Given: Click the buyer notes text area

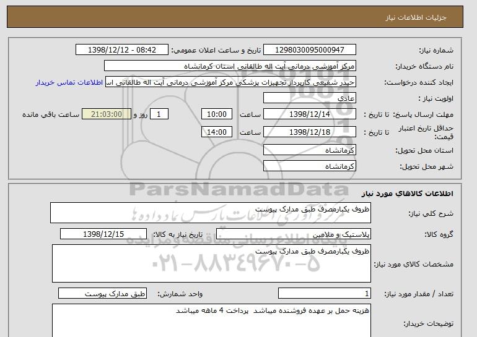Looking at the screenshot, I should 211,320.
